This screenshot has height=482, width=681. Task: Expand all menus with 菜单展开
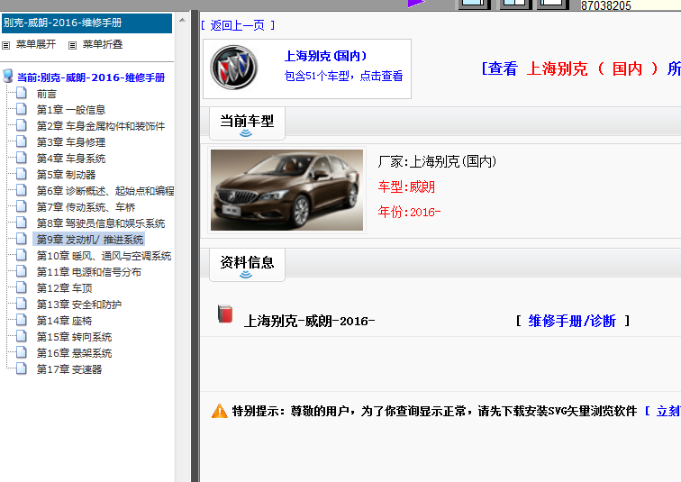point(36,44)
